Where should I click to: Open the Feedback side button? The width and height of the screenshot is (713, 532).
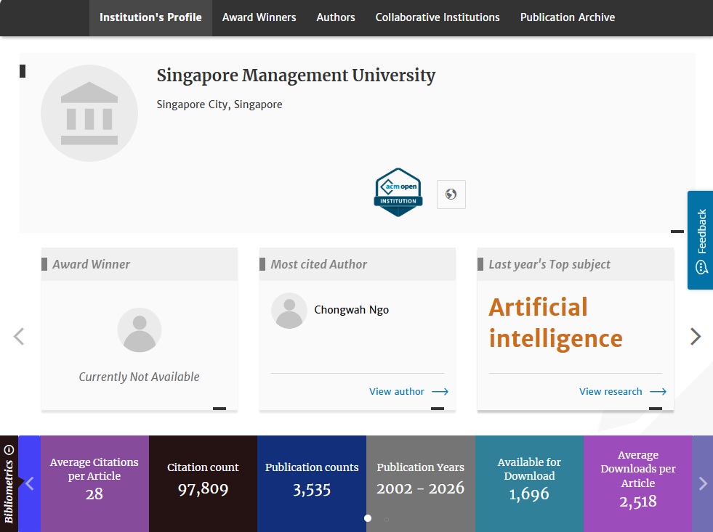tap(701, 240)
